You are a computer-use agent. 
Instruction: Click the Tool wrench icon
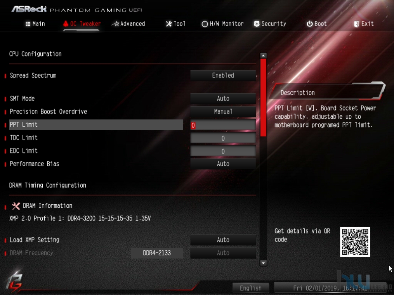pyautogui.click(x=168, y=24)
